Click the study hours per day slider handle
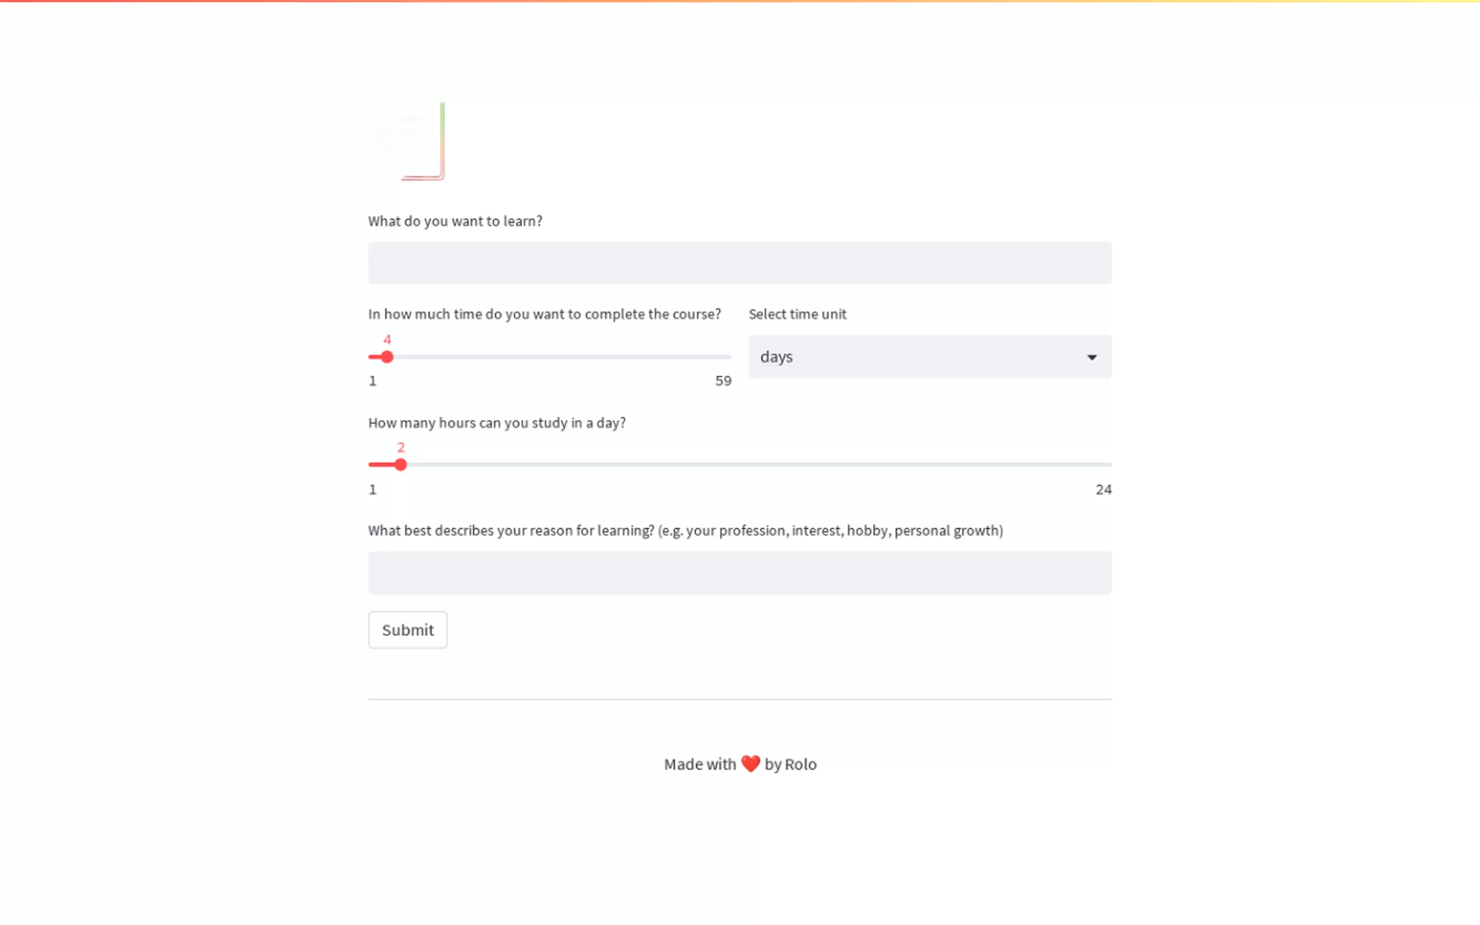The width and height of the screenshot is (1480, 925). click(401, 465)
